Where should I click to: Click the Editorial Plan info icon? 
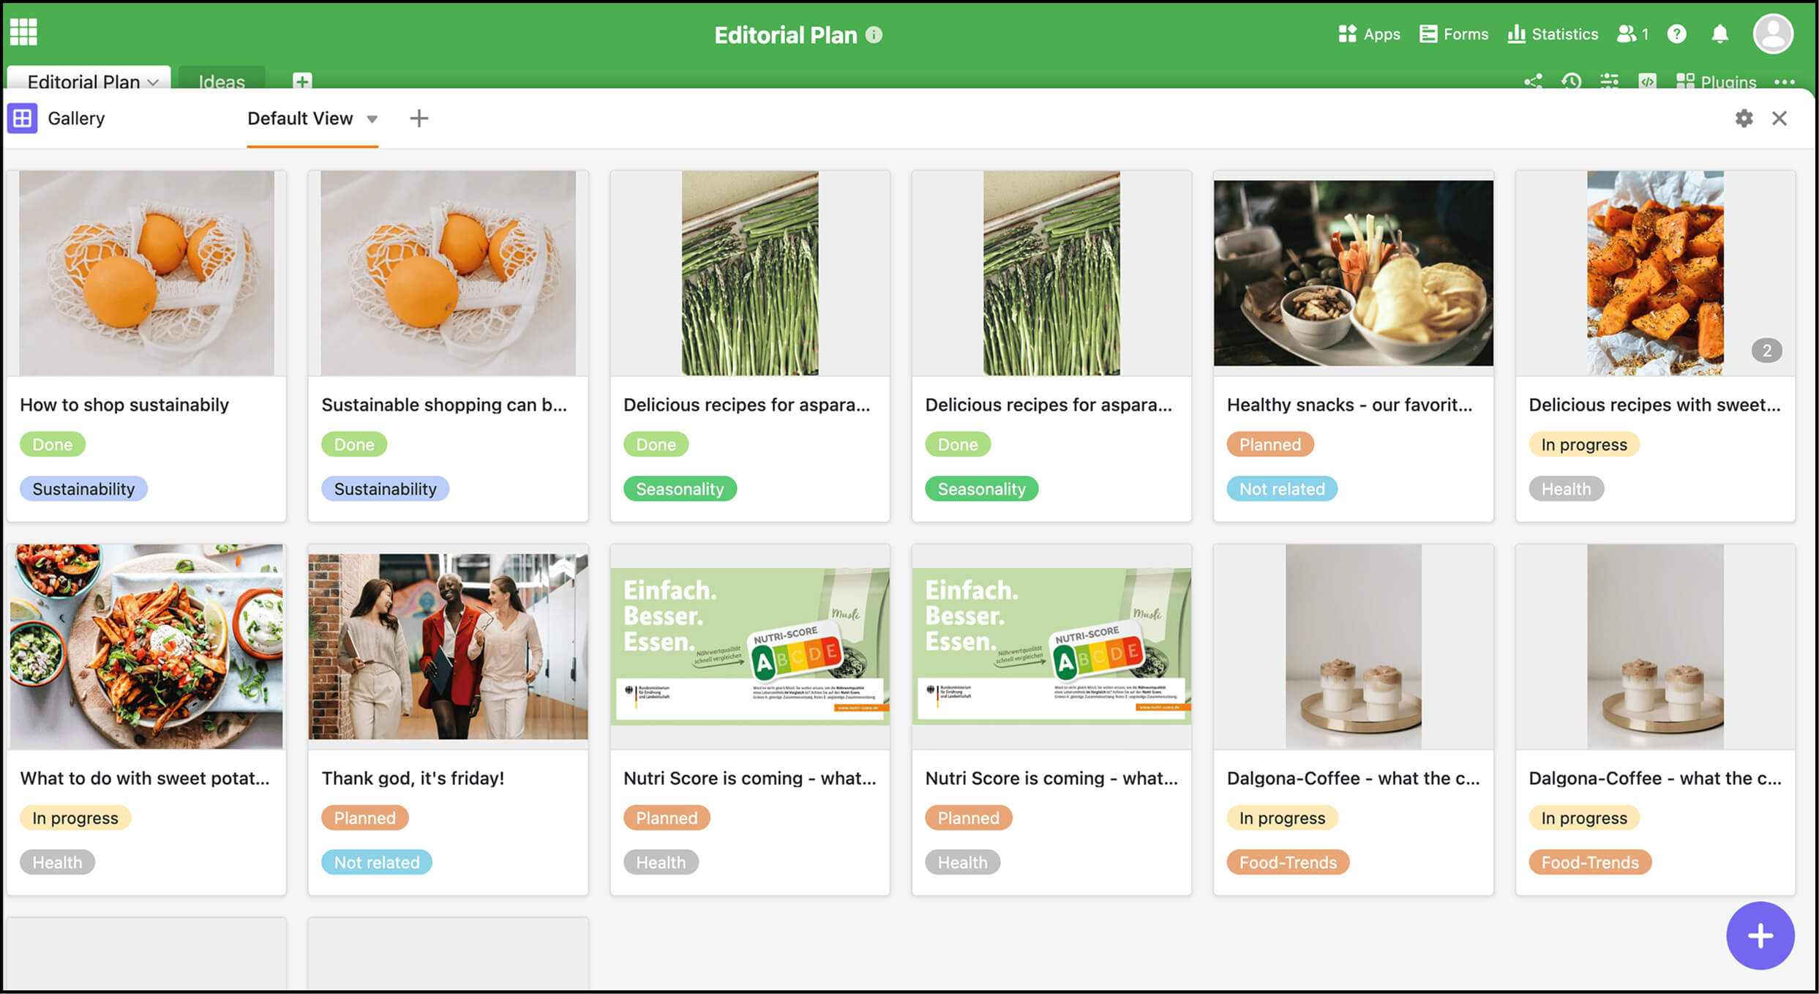[x=874, y=34]
